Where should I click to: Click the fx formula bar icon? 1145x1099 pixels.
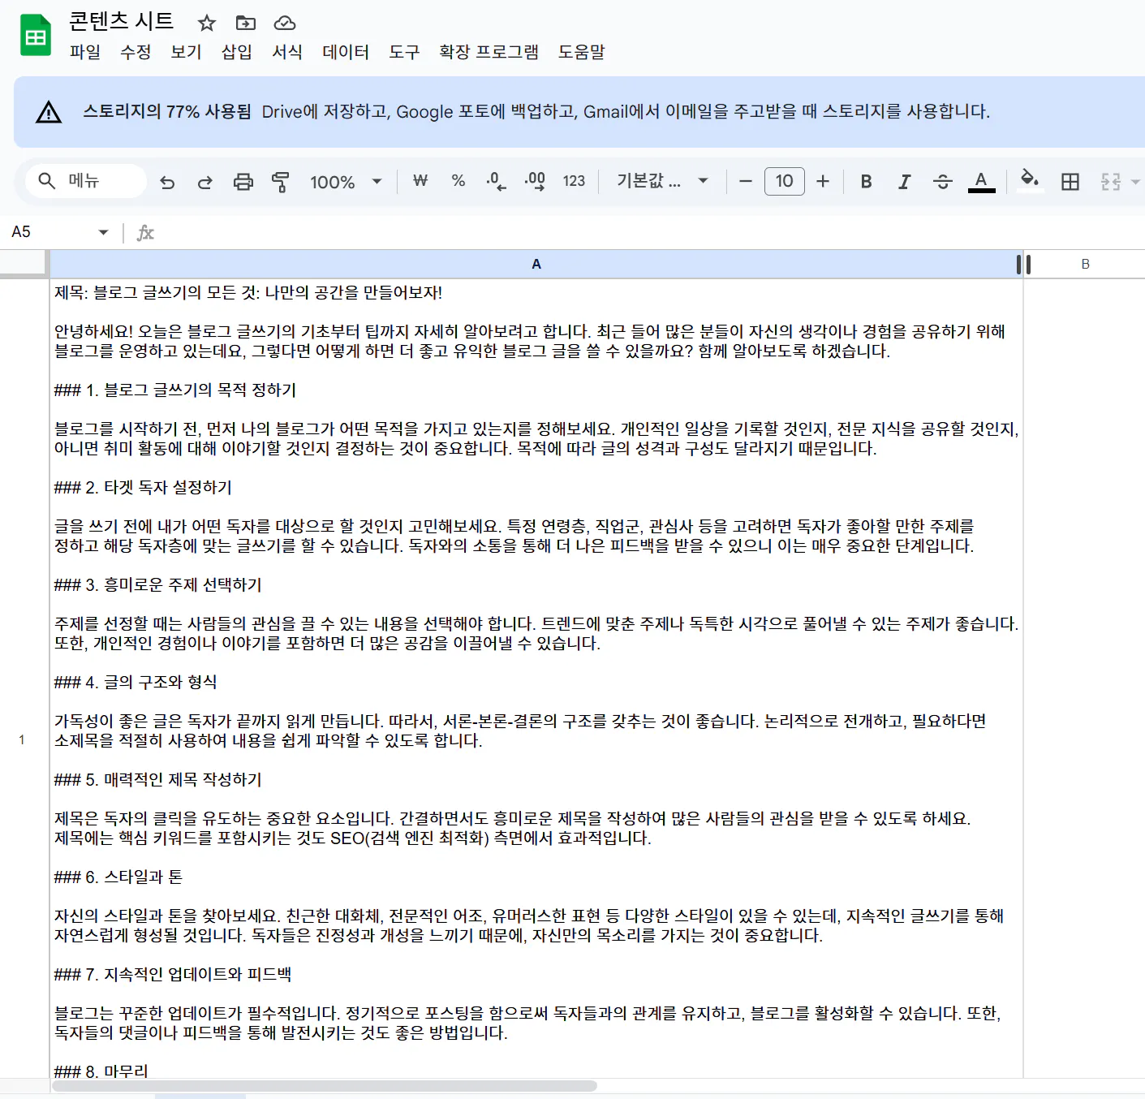tap(145, 233)
